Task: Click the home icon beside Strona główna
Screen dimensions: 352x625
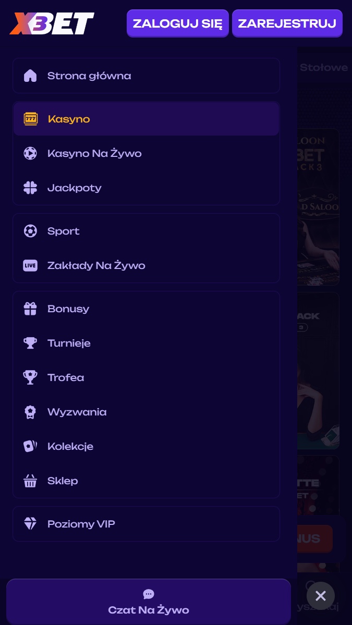Action: 30,76
